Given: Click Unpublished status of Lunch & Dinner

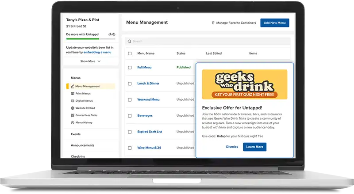Looking at the screenshot, I should [x=185, y=84].
